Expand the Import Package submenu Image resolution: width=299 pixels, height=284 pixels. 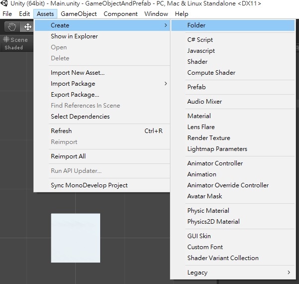102,84
